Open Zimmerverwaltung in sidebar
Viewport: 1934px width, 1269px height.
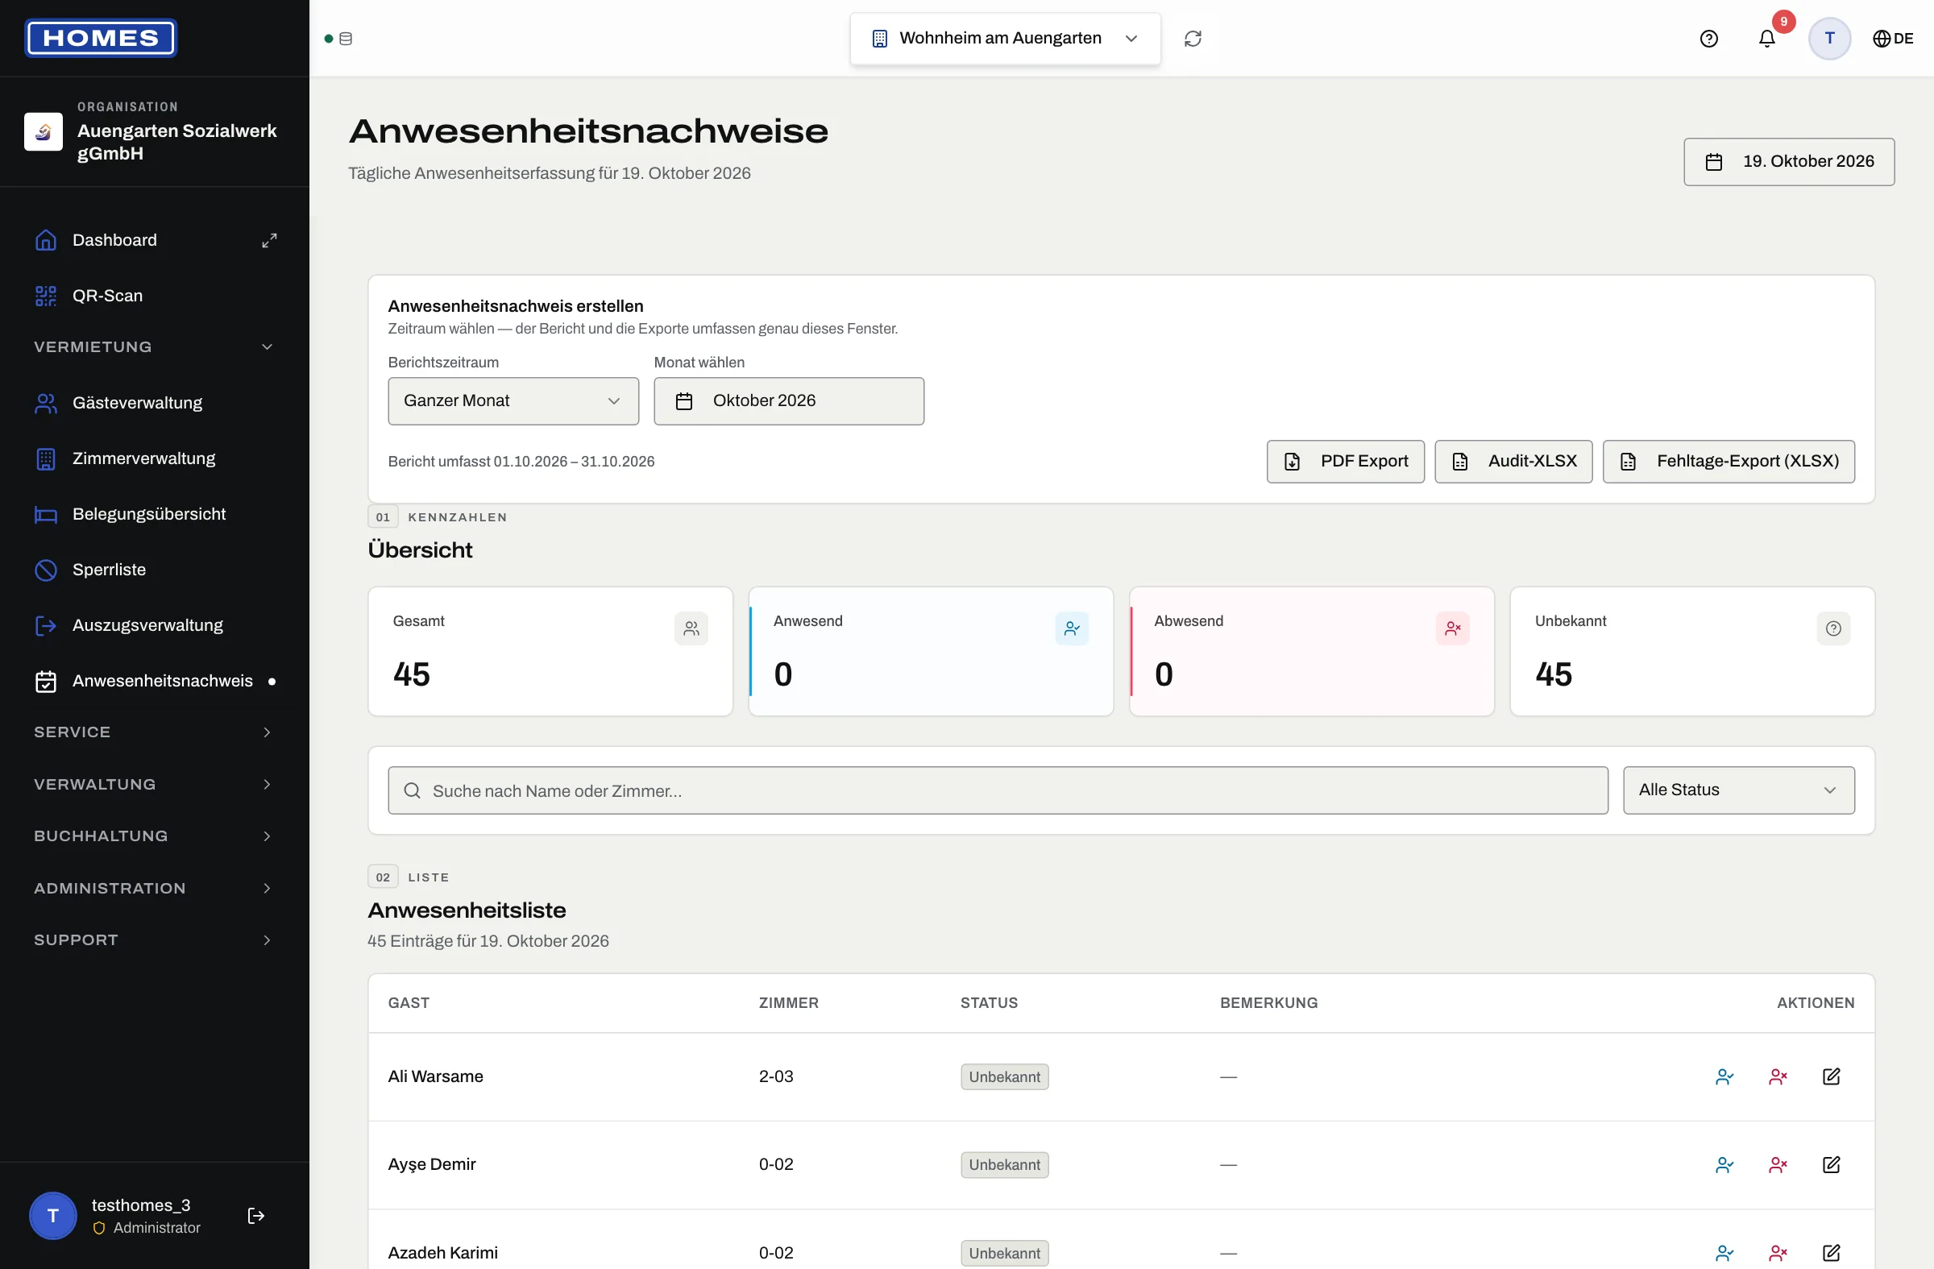[x=155, y=458]
